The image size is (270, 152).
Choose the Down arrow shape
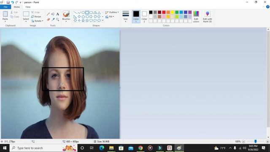click(75, 21)
